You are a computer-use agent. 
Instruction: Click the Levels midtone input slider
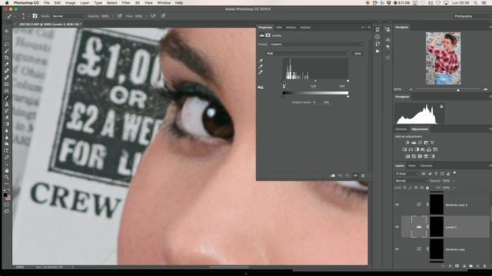tap(315, 81)
